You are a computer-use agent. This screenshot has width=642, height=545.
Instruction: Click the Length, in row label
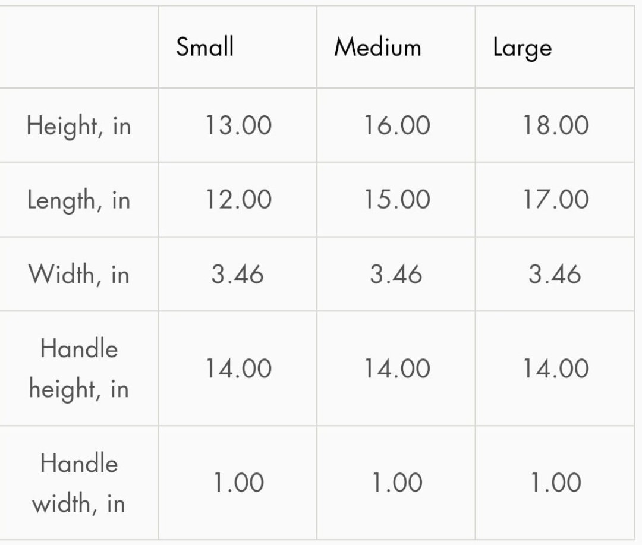coord(78,200)
